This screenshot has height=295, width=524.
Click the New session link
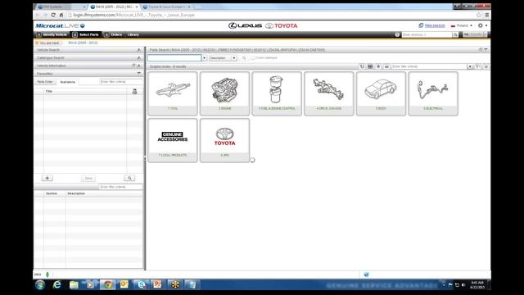point(435,25)
